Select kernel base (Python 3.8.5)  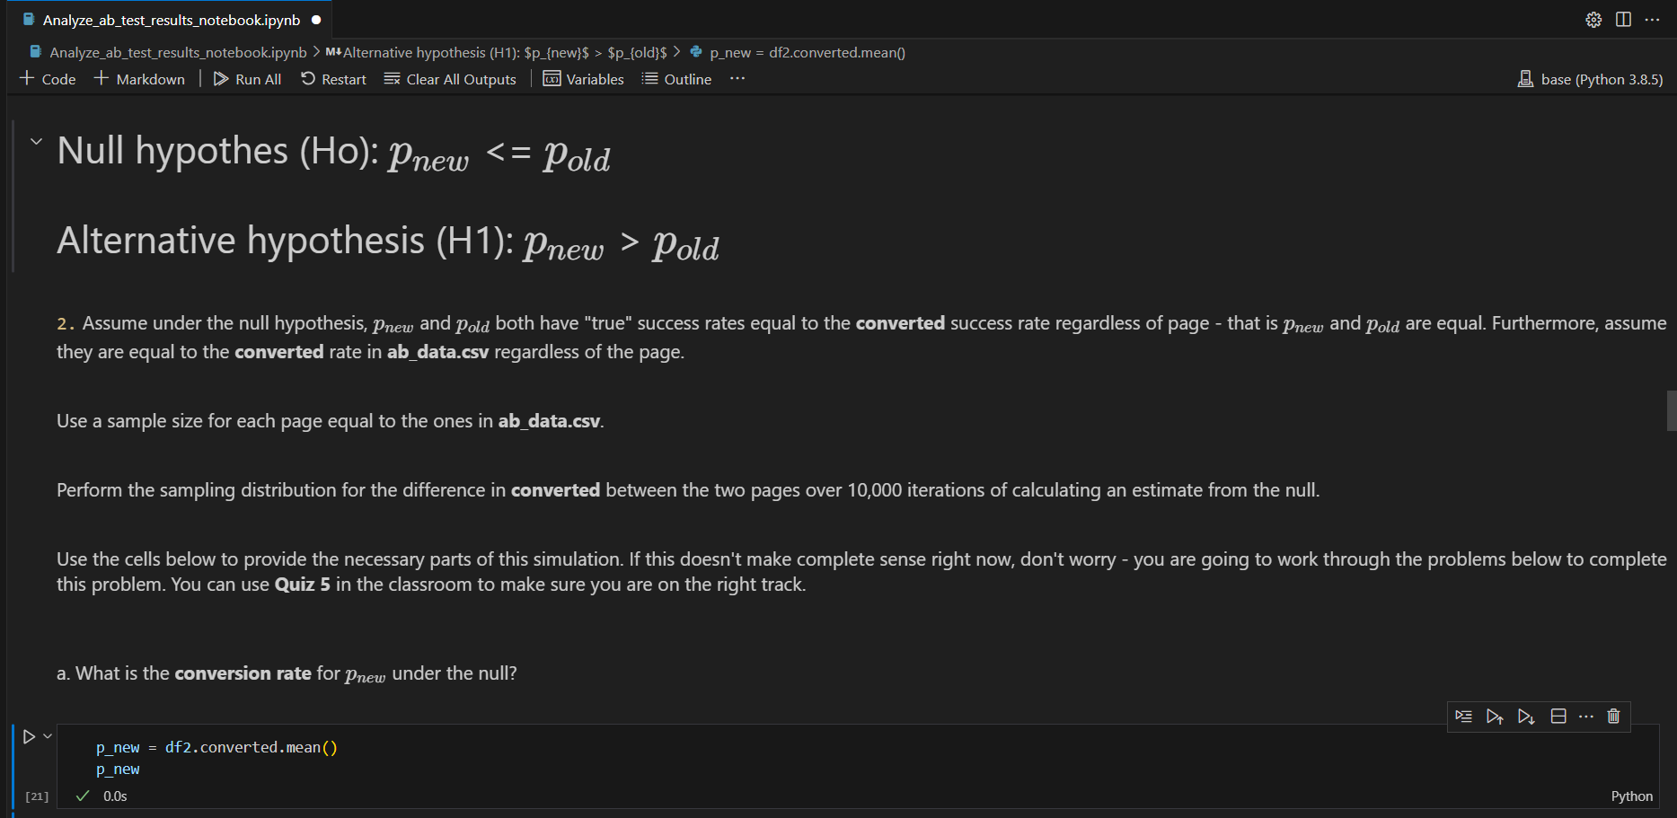pyautogui.click(x=1591, y=79)
